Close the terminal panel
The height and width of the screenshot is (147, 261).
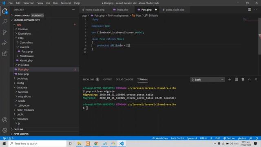coord(256,80)
